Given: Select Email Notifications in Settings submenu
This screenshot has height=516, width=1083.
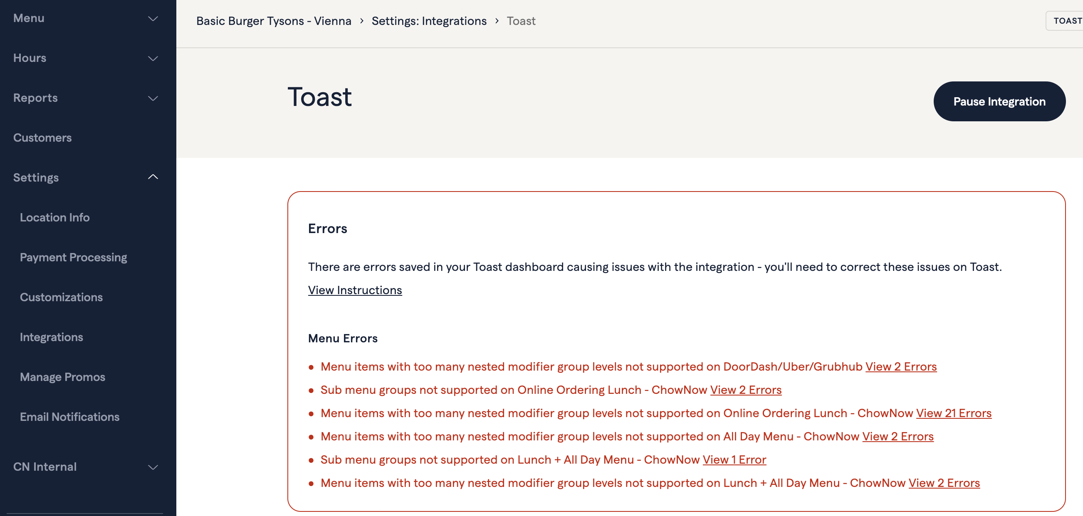Looking at the screenshot, I should coord(70,418).
